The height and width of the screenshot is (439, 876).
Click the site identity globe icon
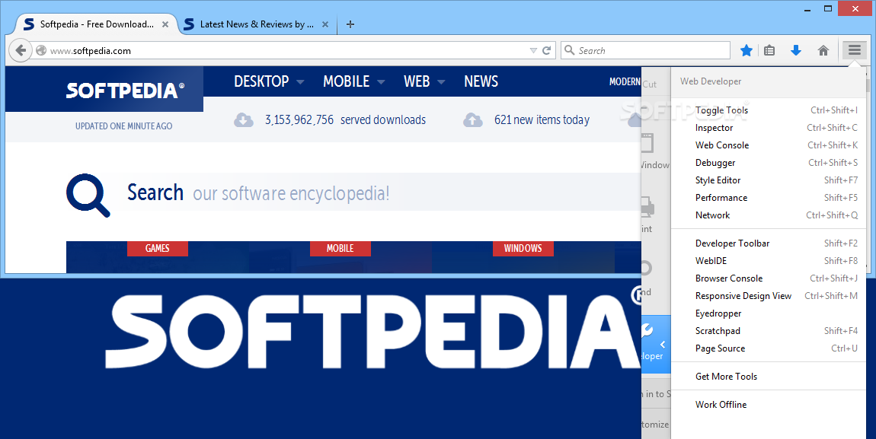41,51
